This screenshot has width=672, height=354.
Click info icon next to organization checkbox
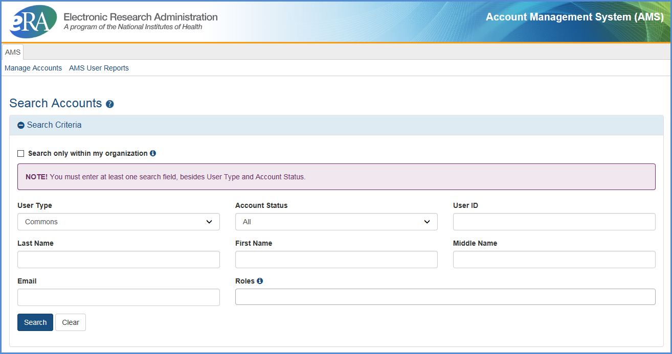(x=153, y=153)
